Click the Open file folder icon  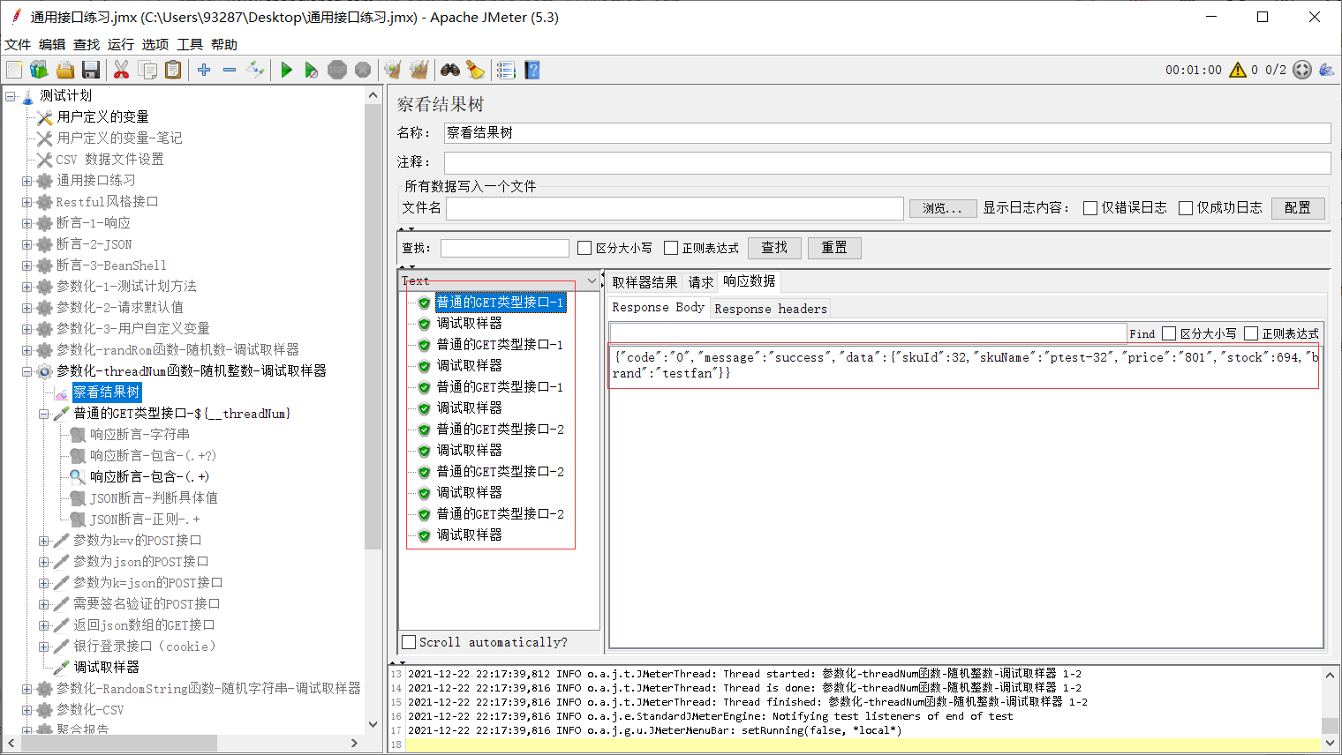click(64, 70)
